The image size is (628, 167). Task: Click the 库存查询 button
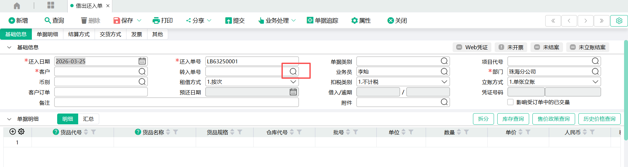513,119
